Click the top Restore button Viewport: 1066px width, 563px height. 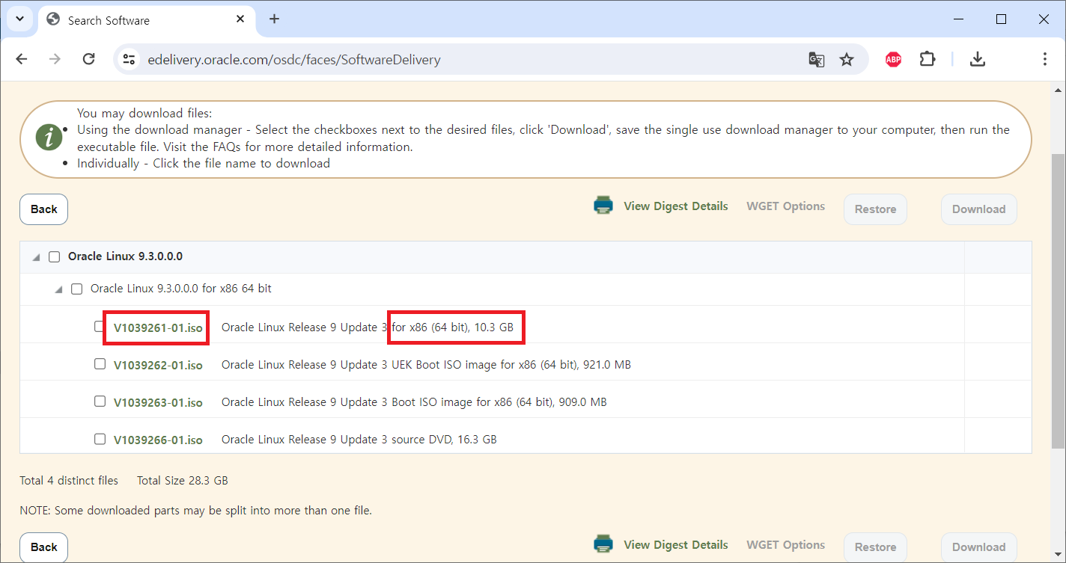coord(875,209)
